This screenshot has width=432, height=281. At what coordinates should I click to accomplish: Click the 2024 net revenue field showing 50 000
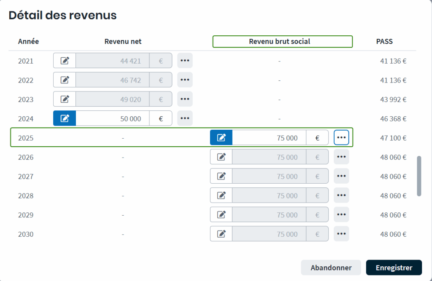coord(113,118)
